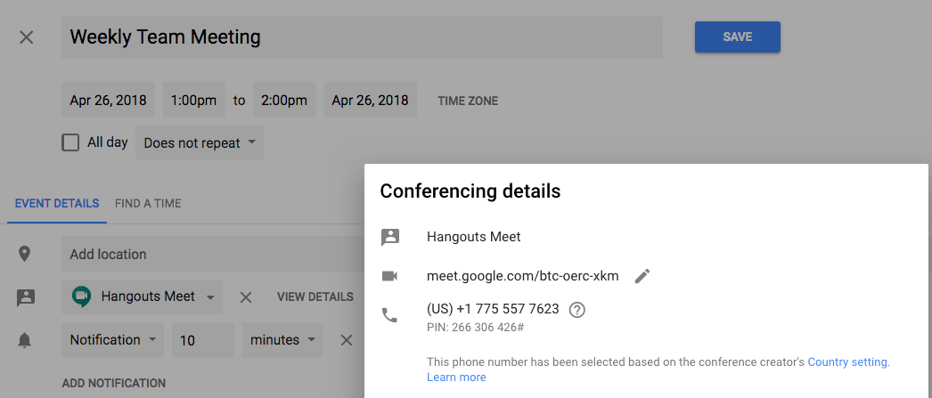
Task: Click the question mark help icon beside the phone number
Action: pyautogui.click(x=576, y=310)
